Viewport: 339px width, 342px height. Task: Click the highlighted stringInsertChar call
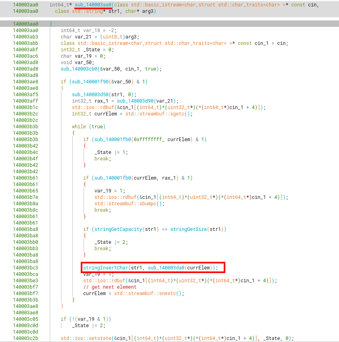click(106, 267)
